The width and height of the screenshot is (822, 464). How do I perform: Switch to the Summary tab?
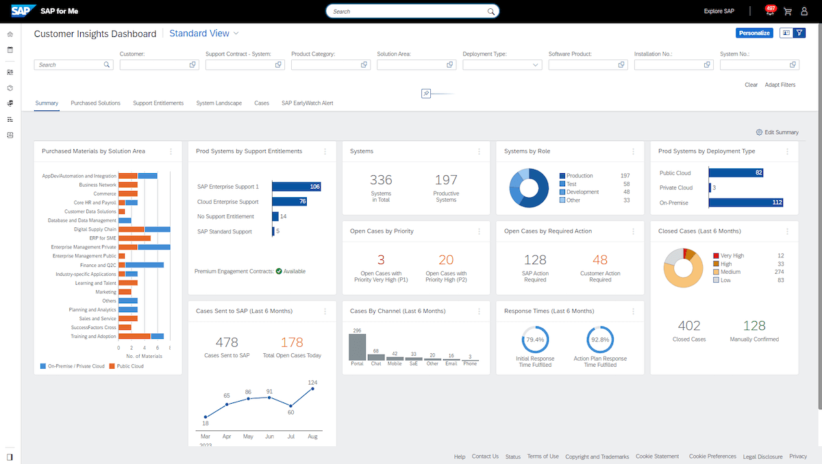(x=47, y=103)
